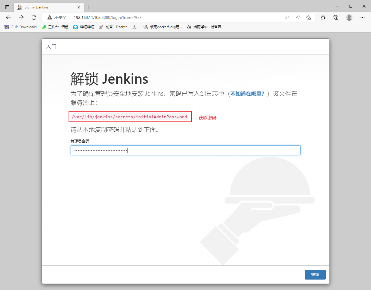This screenshot has width=371, height=290.
Task: Focus the 管理员密码 password field
Action: [185, 150]
